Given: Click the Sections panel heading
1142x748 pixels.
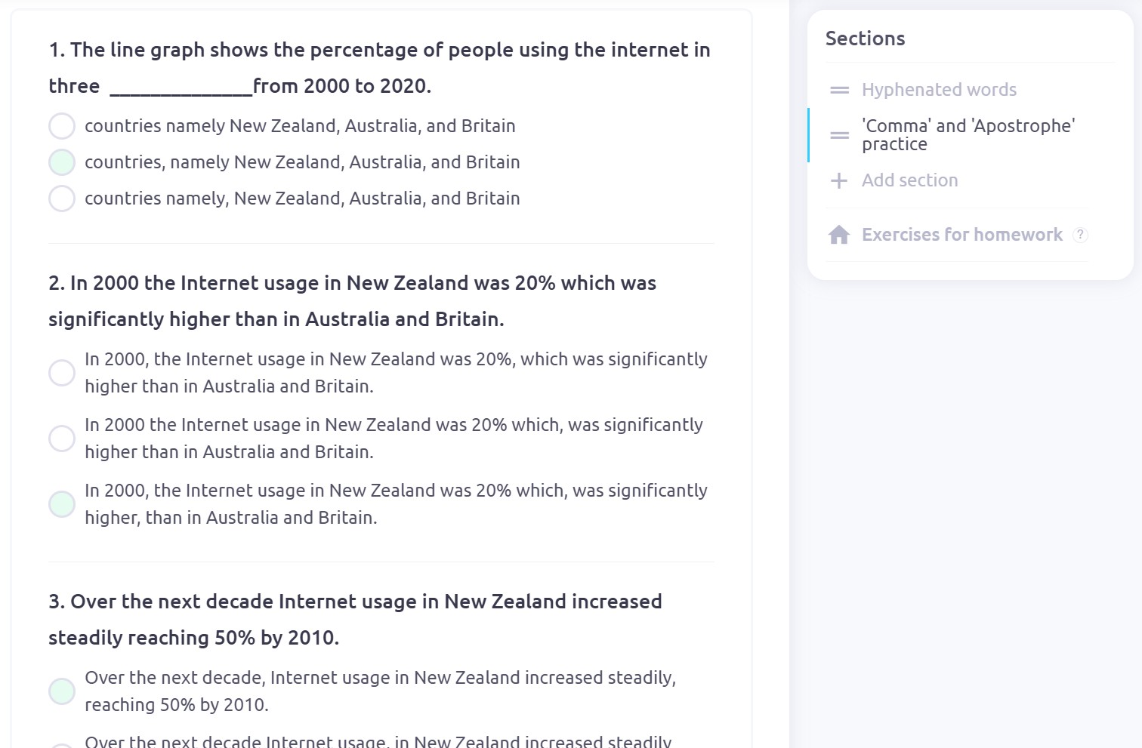Looking at the screenshot, I should tap(865, 38).
